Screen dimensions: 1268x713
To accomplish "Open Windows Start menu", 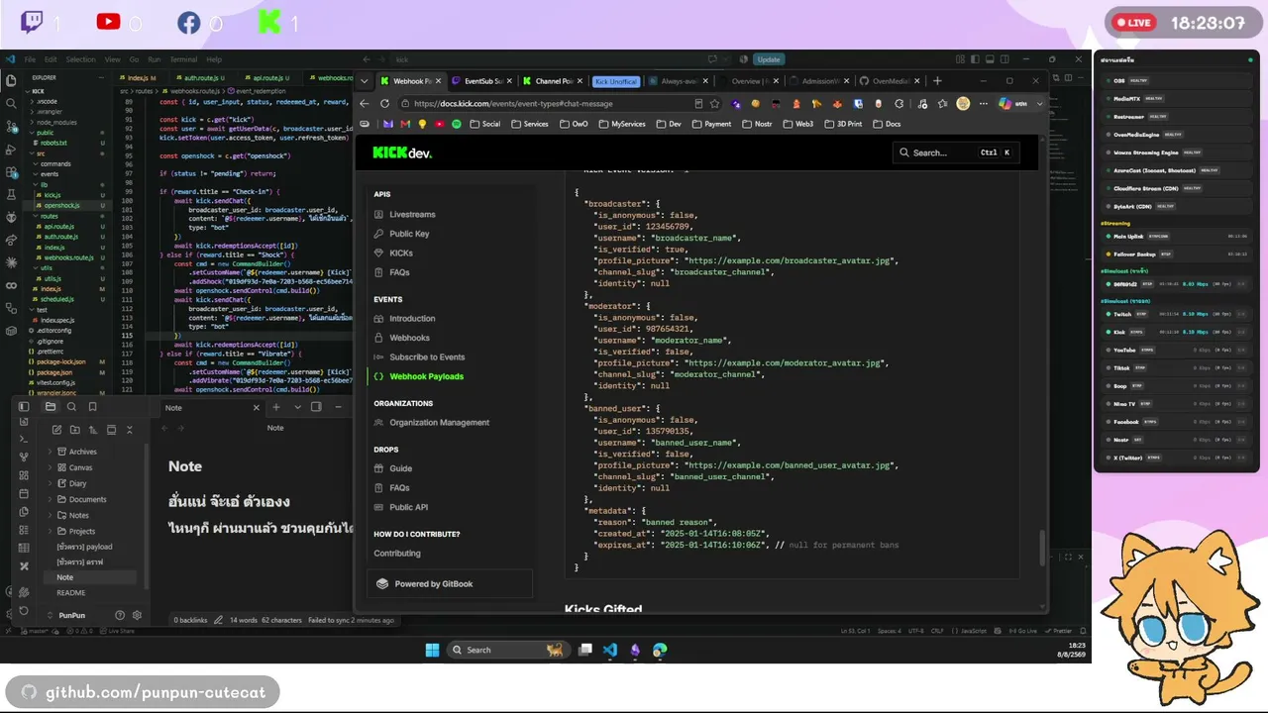I will tap(432, 650).
